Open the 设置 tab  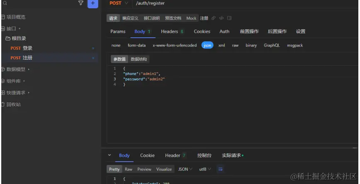pos(301,31)
